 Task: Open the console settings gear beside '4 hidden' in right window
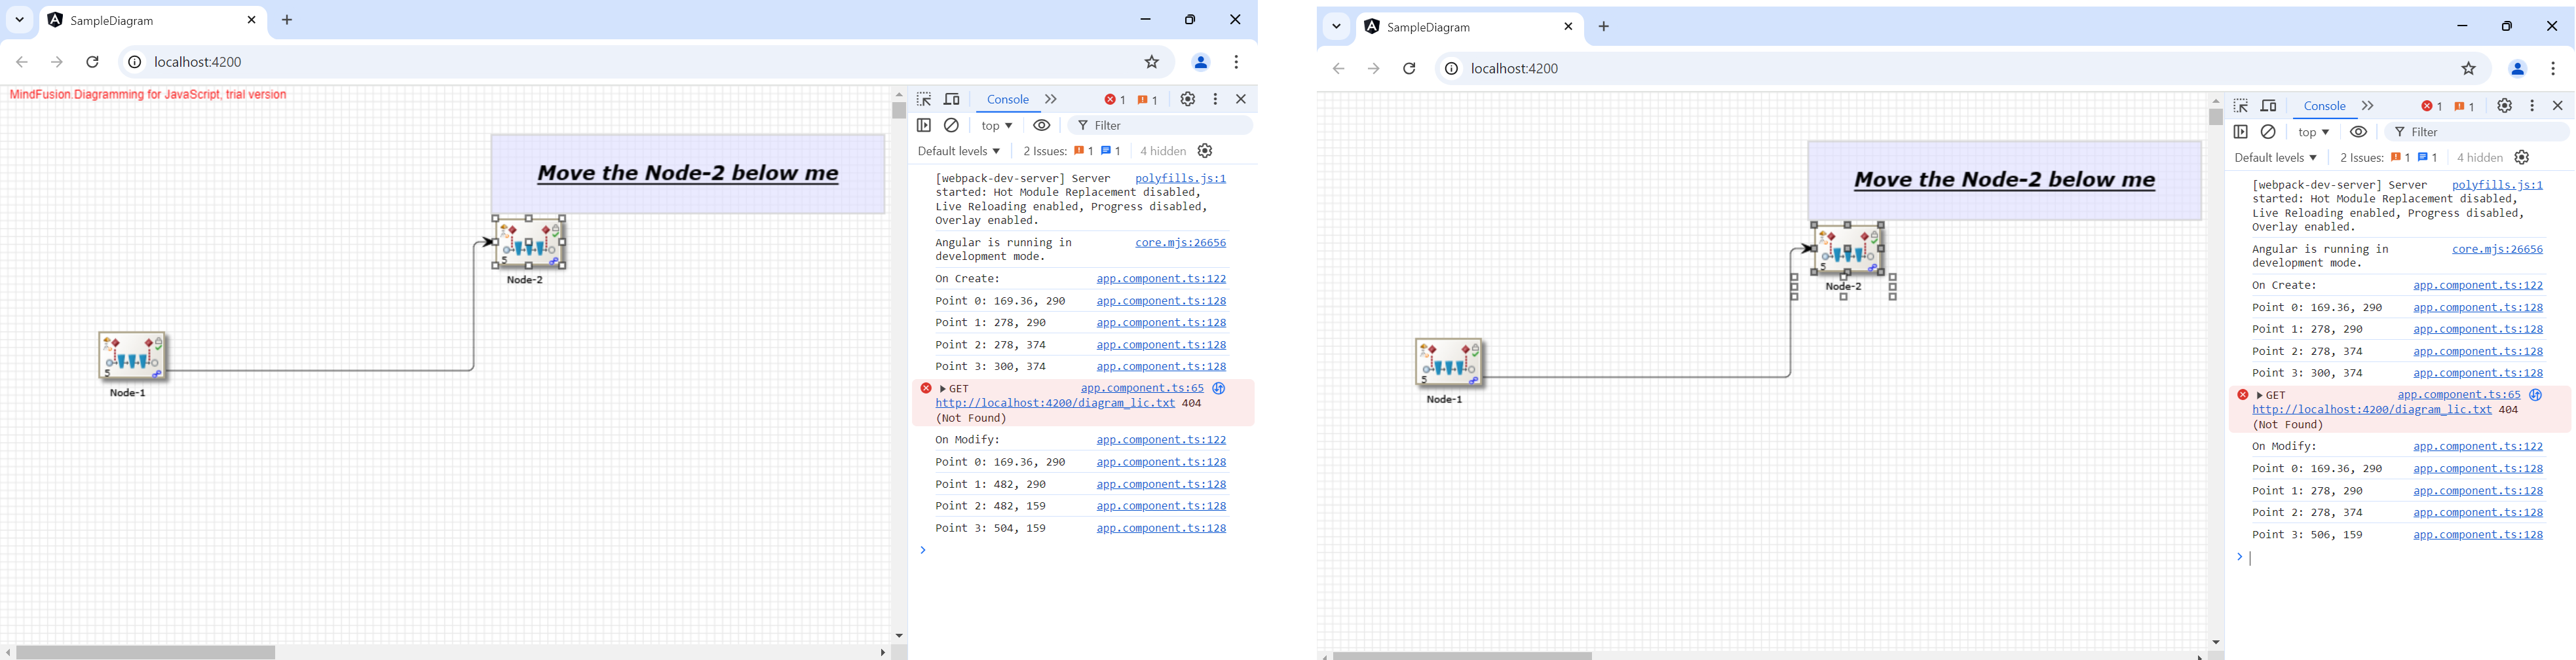click(2522, 158)
